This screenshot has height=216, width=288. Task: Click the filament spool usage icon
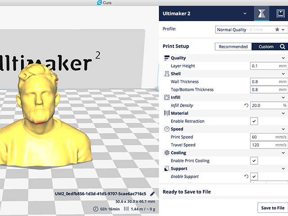point(126,209)
